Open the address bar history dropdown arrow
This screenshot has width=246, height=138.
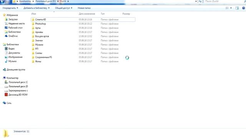tap(196, 1)
